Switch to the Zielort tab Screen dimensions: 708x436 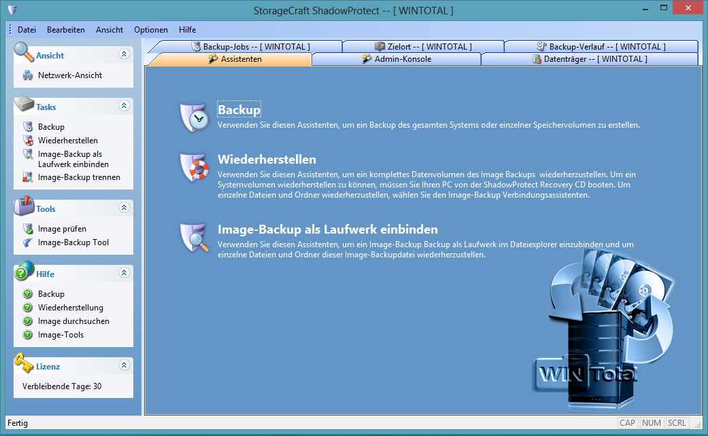coord(423,46)
